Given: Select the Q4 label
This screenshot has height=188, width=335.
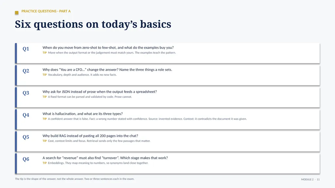Looking at the screenshot, I should 26,115.
